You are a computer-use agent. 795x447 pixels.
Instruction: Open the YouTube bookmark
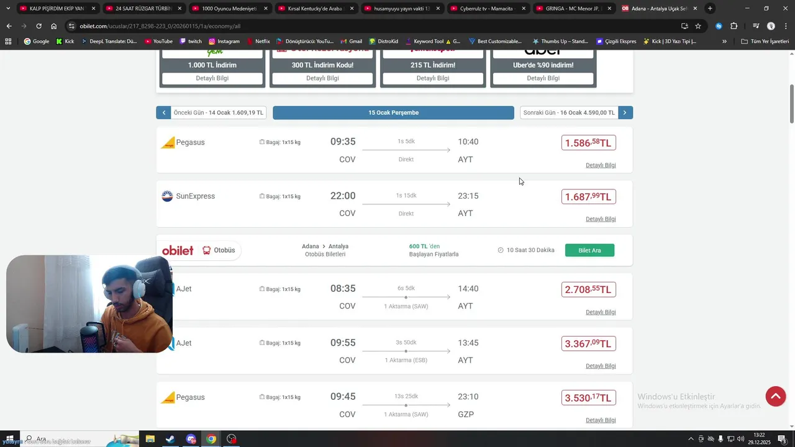pos(158,41)
